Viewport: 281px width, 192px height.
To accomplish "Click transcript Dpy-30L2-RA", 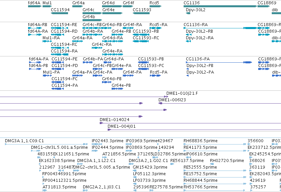I will click(x=188, y=41).
